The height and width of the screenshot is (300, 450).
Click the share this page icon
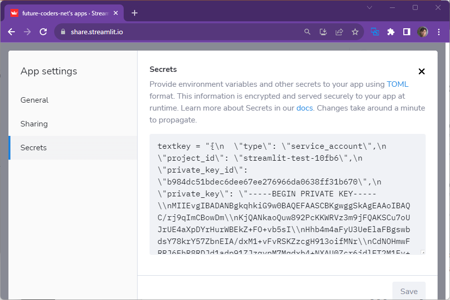click(339, 32)
